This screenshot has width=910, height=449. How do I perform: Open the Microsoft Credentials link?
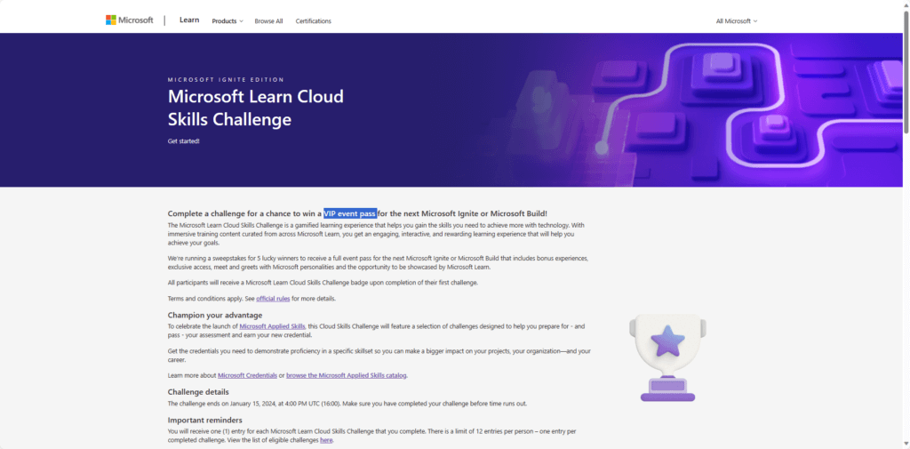(x=247, y=376)
